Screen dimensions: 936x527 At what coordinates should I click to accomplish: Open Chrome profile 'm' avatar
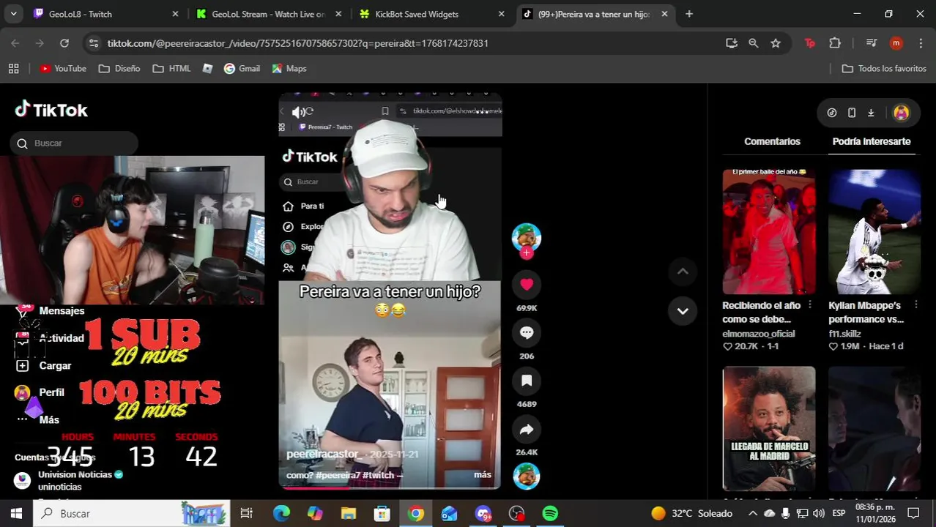[x=896, y=43]
